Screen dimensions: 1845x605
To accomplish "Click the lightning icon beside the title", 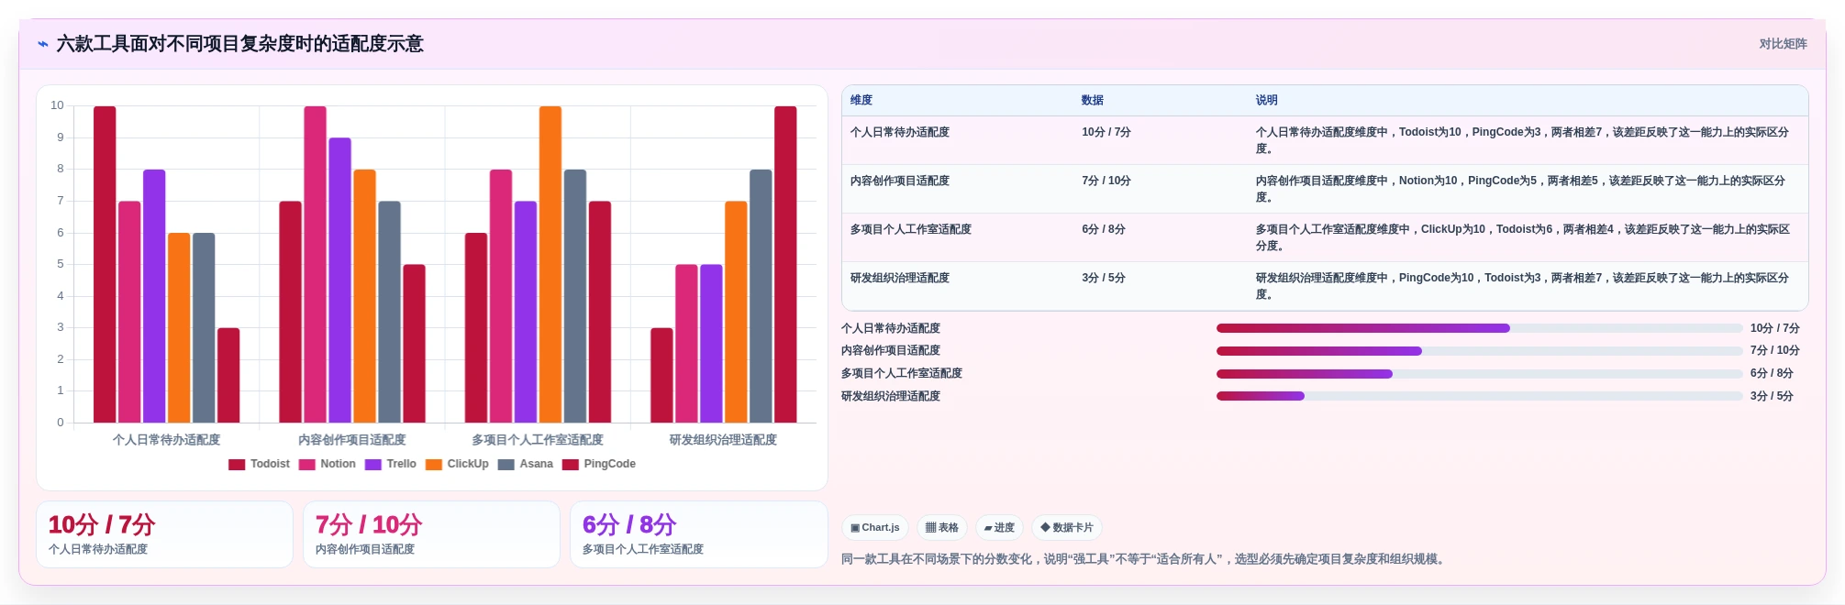I will click(43, 44).
